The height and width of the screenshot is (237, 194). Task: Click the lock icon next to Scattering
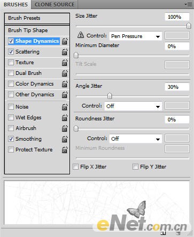pos(65,52)
